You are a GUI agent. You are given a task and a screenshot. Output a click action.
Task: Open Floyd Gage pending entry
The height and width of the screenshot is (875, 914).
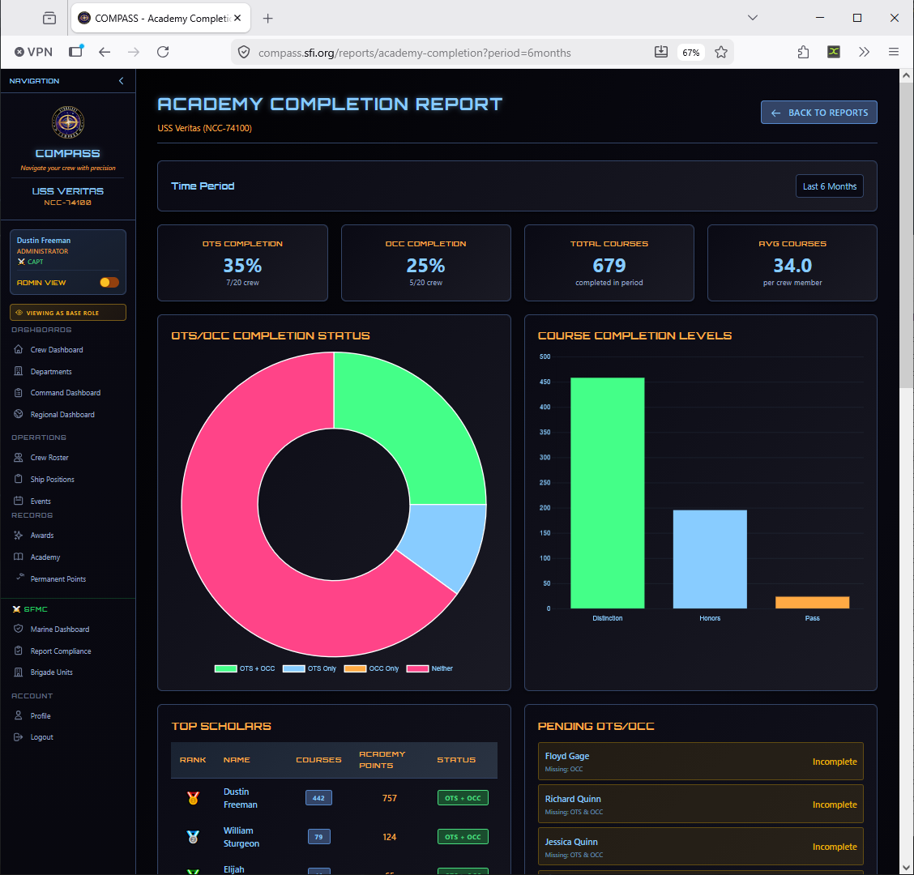[x=700, y=762]
